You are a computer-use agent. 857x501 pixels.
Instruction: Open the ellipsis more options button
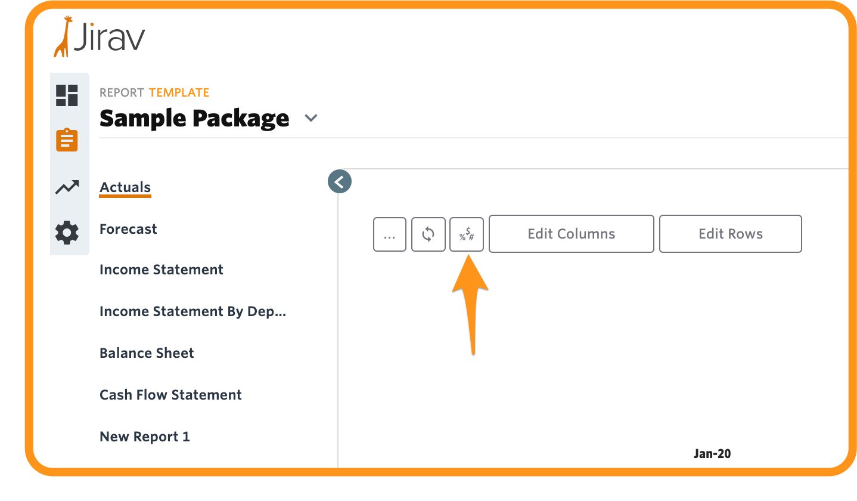[x=390, y=234]
